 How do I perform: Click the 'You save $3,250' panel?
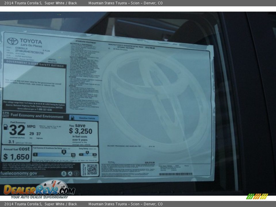(83, 134)
